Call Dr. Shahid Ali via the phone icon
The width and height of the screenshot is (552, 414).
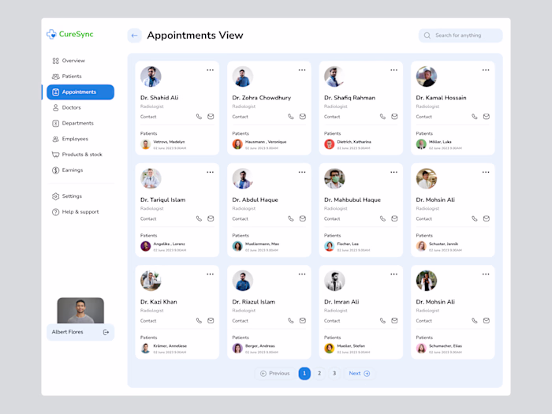[x=199, y=117]
